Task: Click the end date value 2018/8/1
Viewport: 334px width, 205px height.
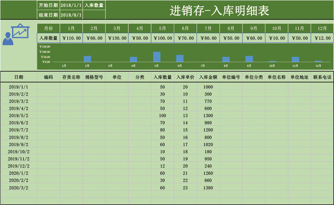Action: [71, 15]
